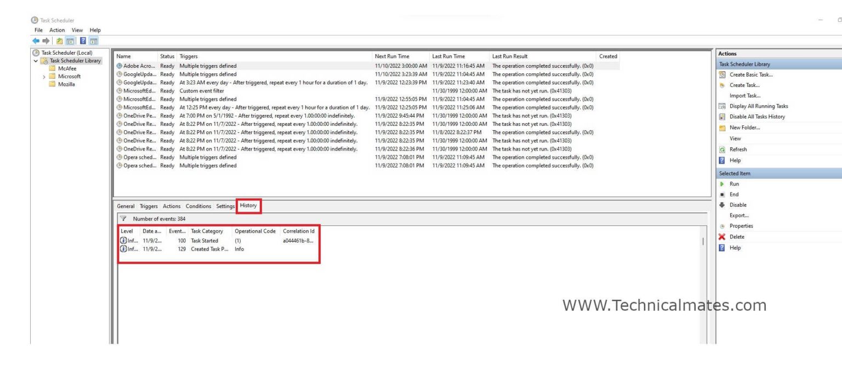Click the Back navigation arrow
The height and width of the screenshot is (371, 842).
coord(36,40)
